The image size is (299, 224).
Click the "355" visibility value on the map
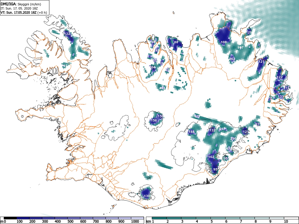(x=226, y=158)
